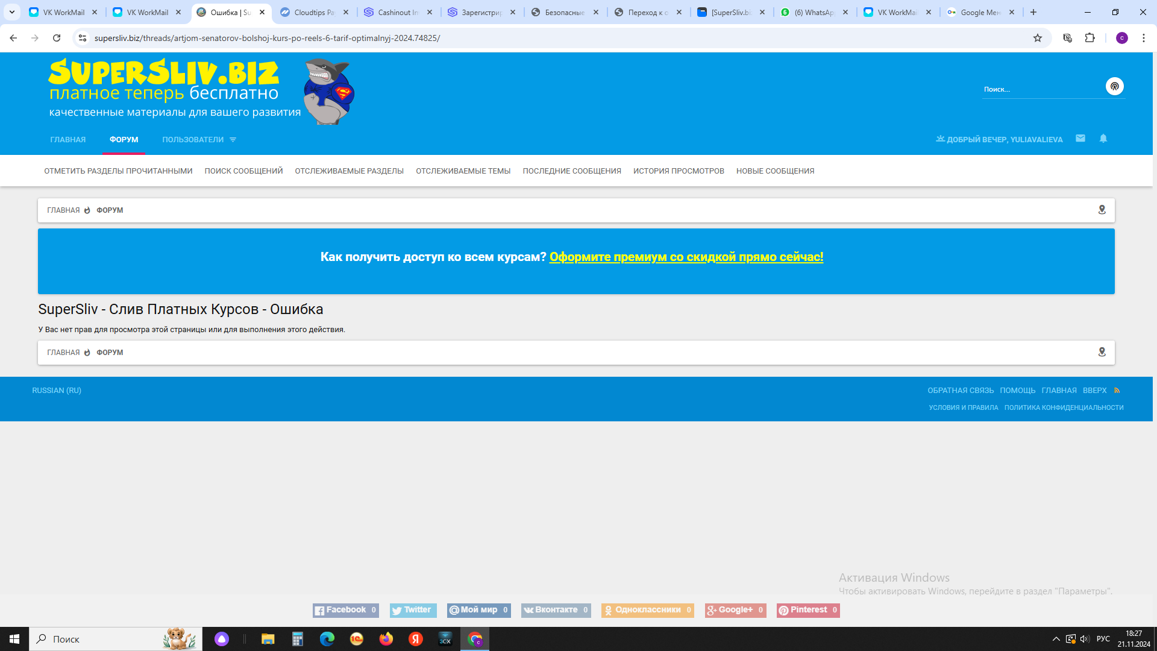This screenshot has height=651, width=1157.
Task: Open the tab search dropdown arrow
Action: point(12,12)
